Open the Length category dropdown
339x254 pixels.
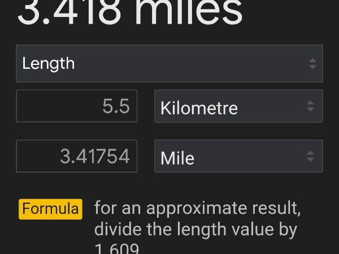click(169, 63)
